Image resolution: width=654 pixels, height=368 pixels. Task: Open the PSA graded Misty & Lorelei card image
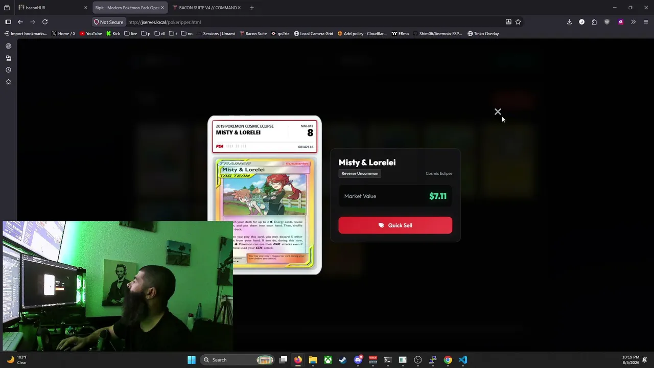(265, 195)
